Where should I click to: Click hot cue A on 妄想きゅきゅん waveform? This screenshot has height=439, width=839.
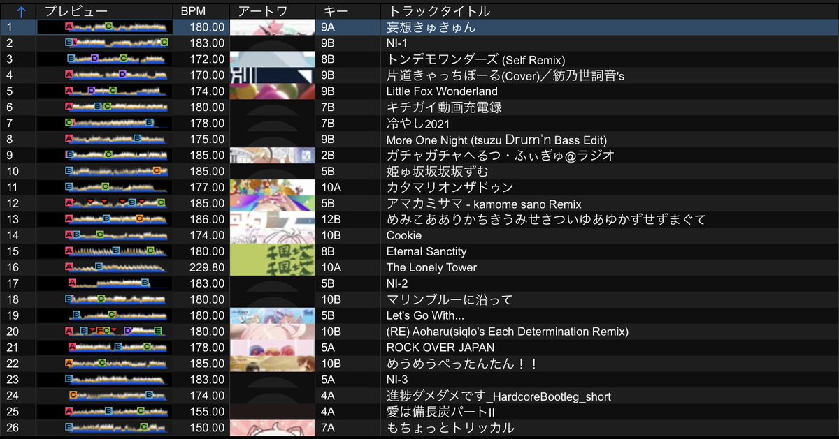pyautogui.click(x=69, y=26)
